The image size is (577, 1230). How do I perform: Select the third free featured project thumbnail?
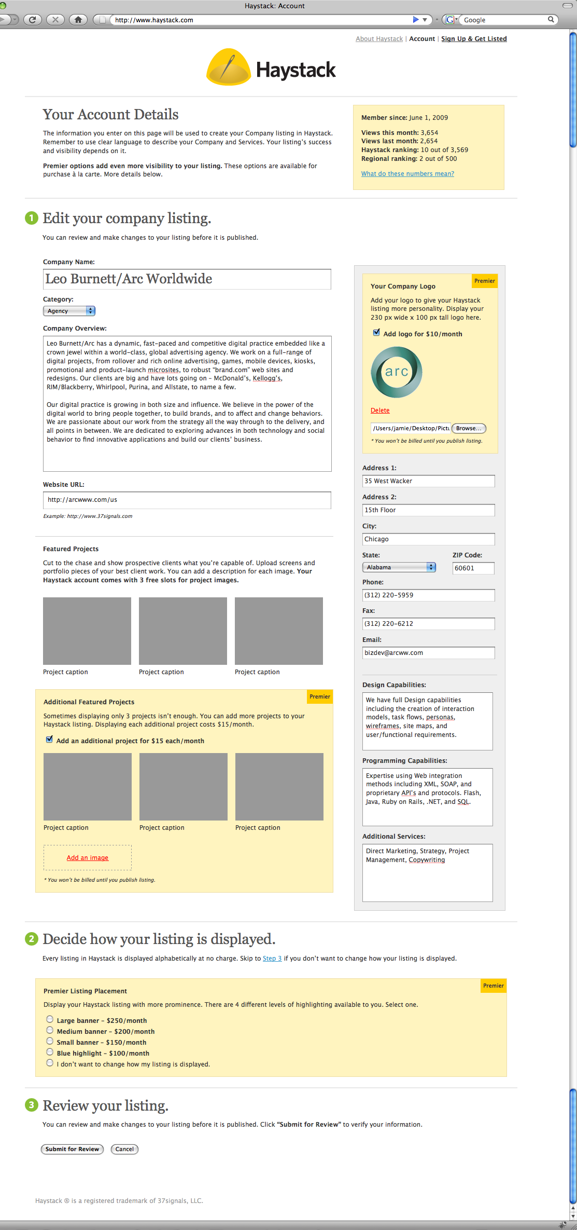(279, 631)
